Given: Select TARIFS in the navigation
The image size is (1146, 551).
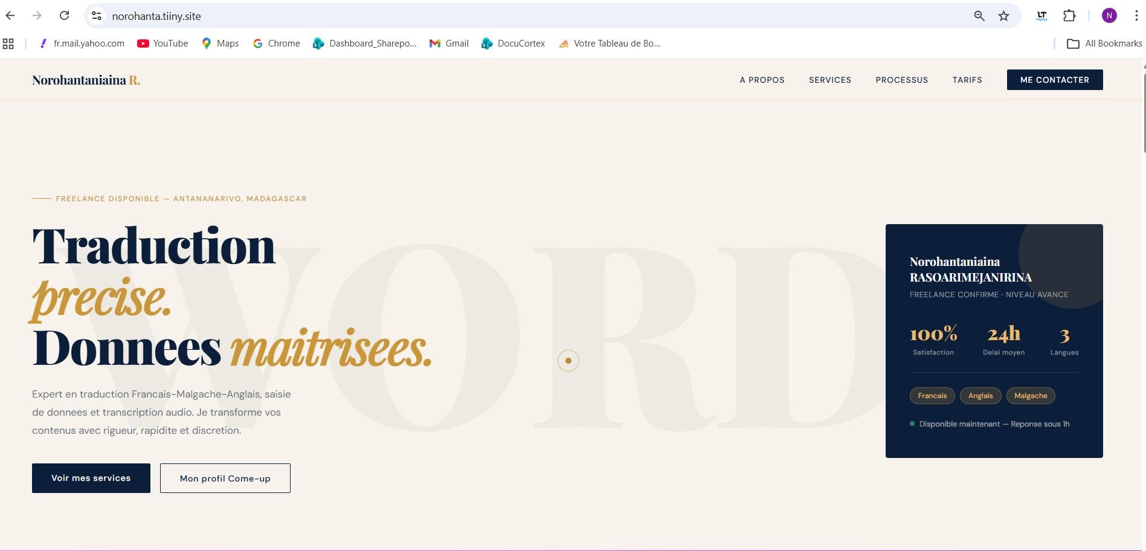Looking at the screenshot, I should pos(967,80).
